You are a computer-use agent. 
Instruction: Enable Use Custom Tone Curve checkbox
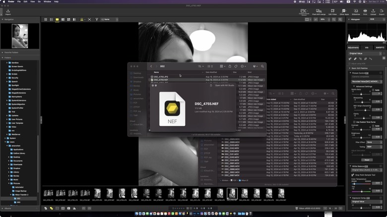(x=354, y=122)
